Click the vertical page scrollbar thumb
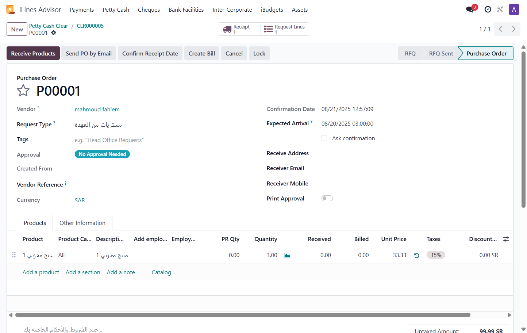 tap(523, 130)
